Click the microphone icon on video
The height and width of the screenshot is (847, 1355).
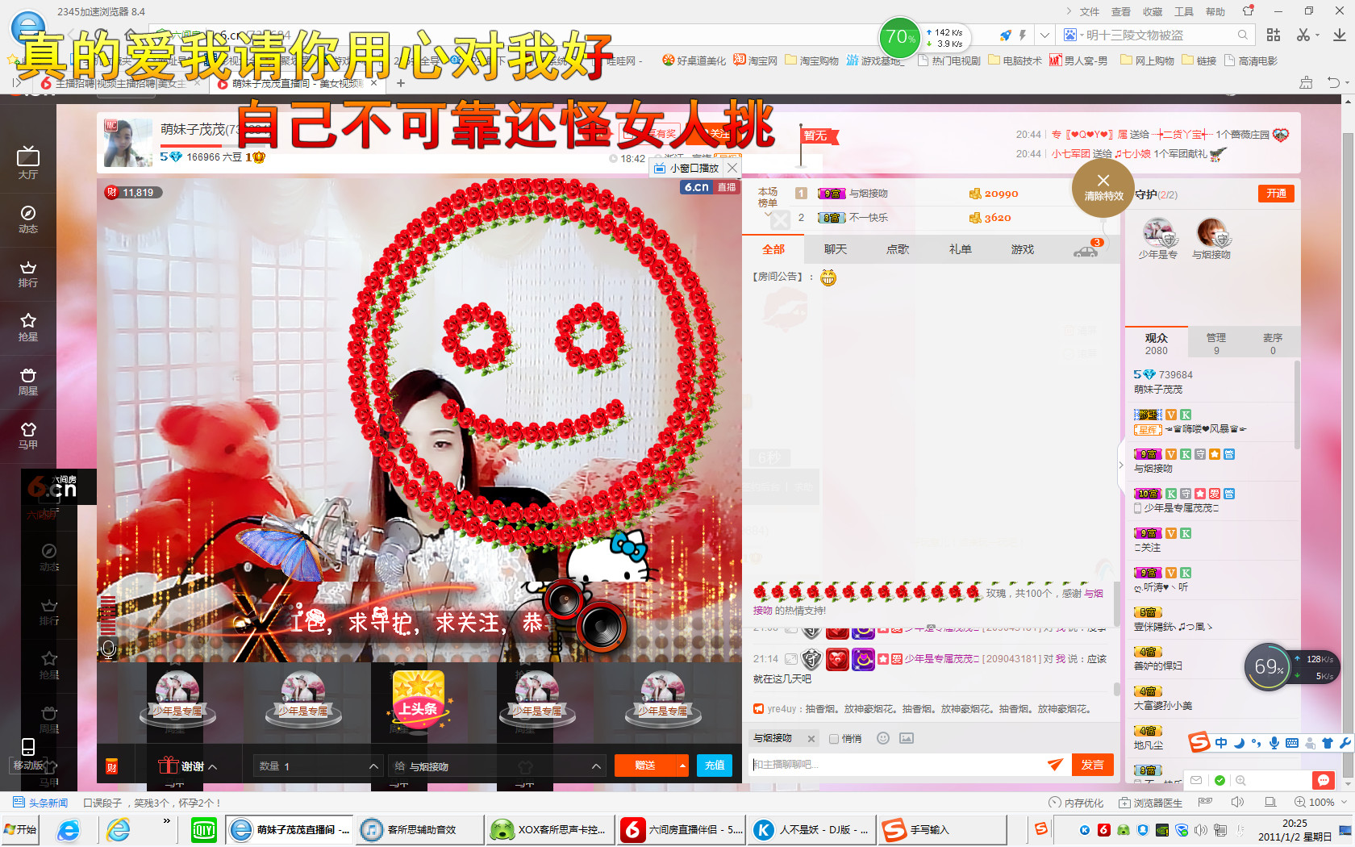click(x=109, y=648)
